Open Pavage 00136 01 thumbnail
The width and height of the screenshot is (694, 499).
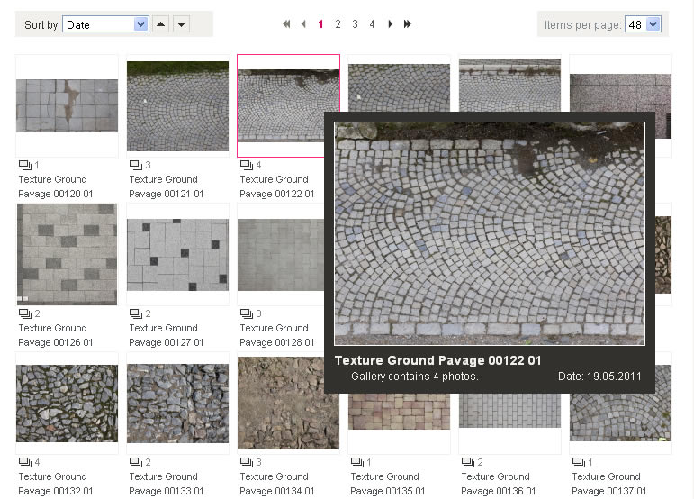pos(509,411)
